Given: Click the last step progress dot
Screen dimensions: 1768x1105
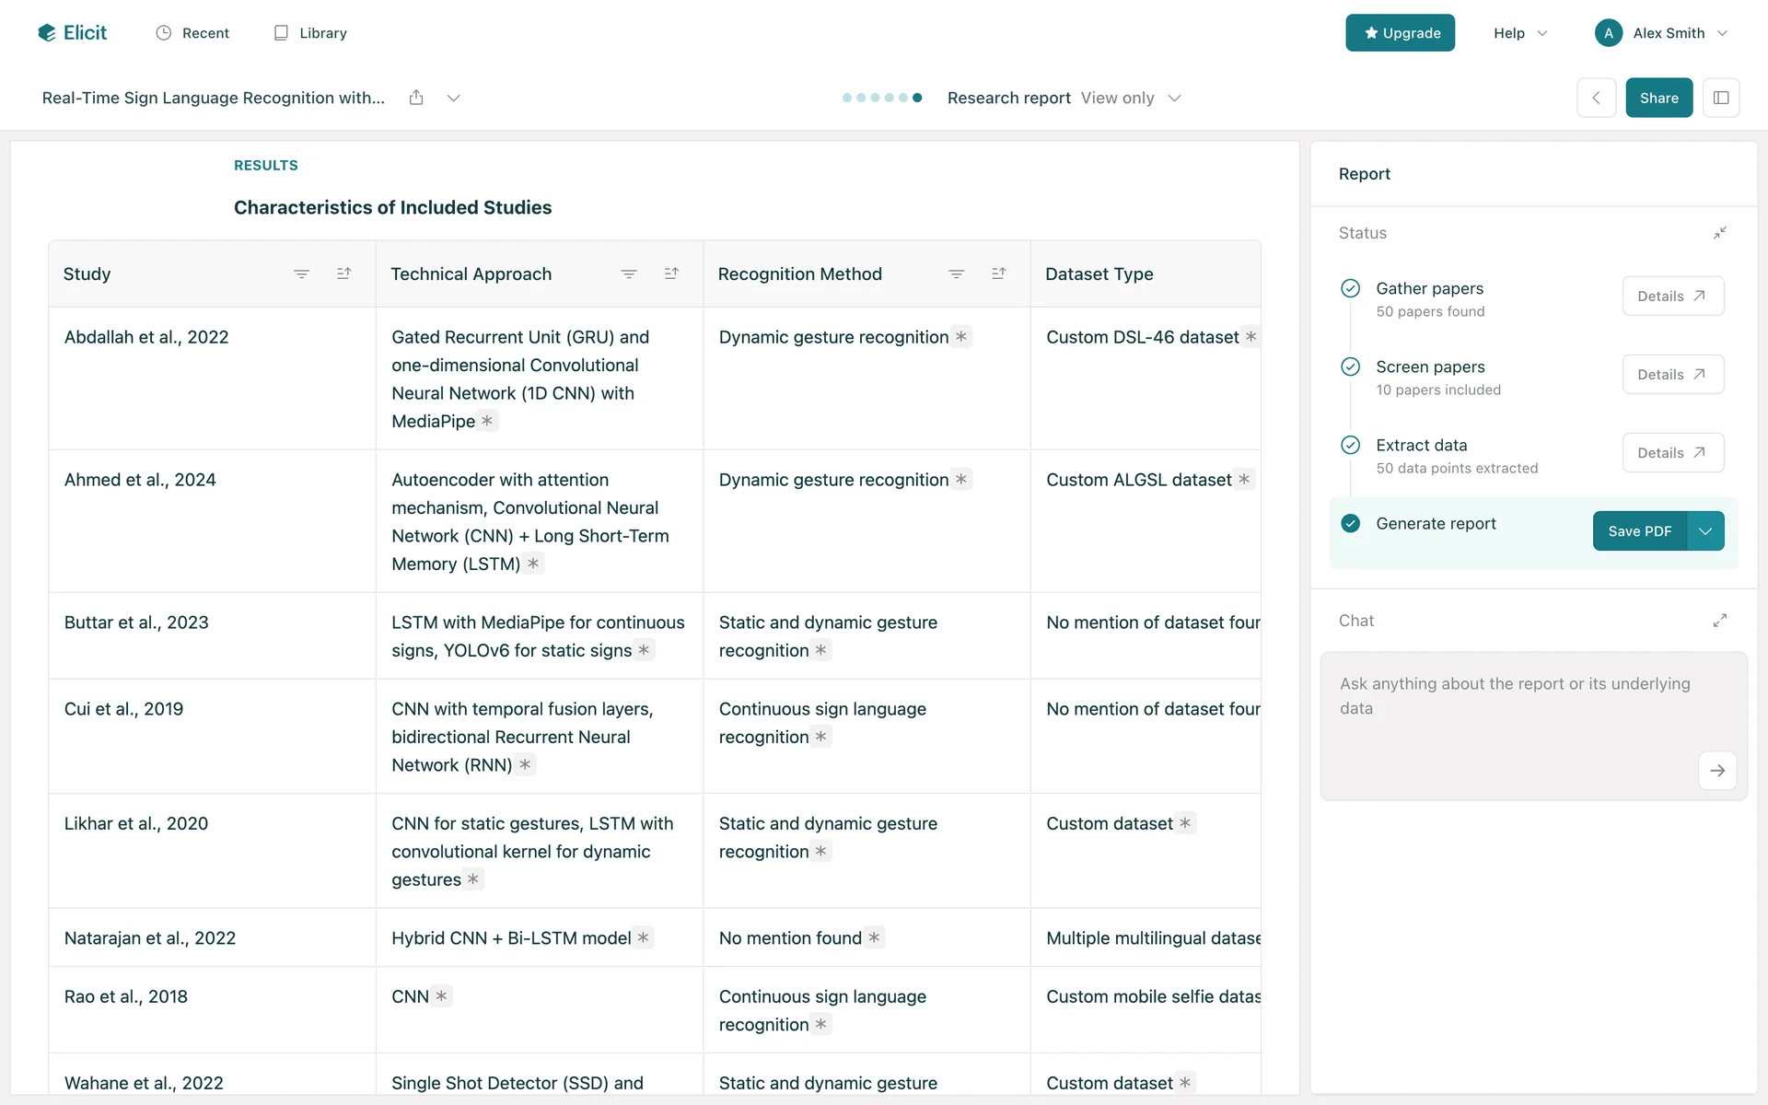Looking at the screenshot, I should pyautogui.click(x=917, y=98).
